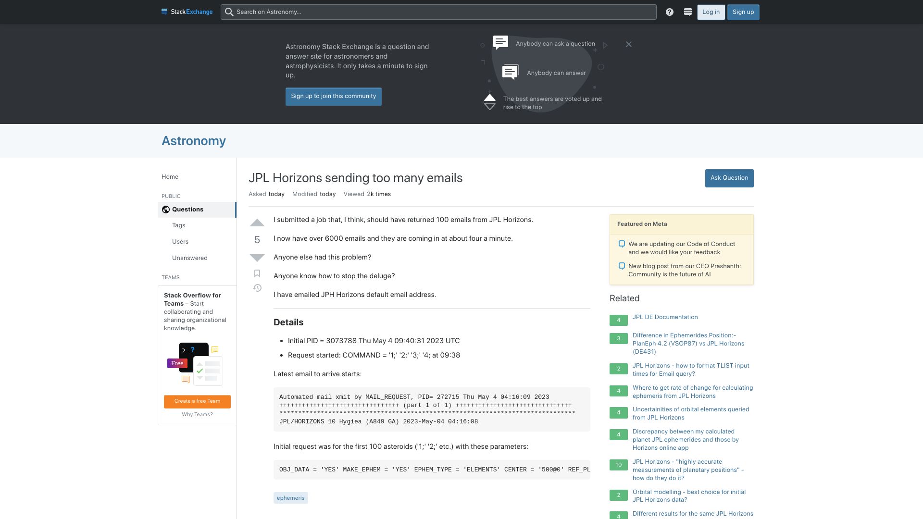Click the Ask Question button
Viewport: 923px width, 519px height.
[729, 178]
